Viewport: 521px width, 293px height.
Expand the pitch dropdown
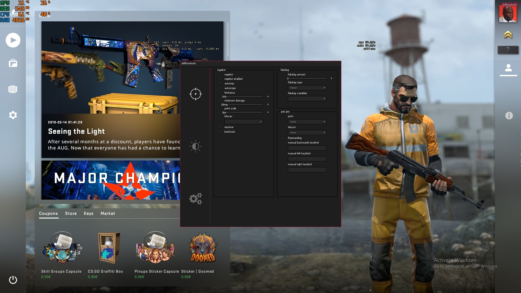pyautogui.click(x=307, y=122)
